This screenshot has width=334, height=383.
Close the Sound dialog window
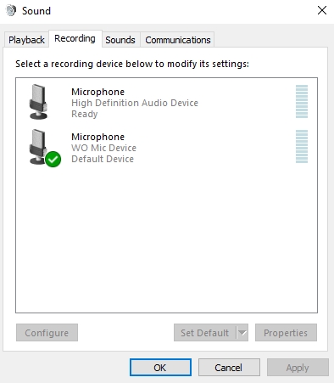pos(322,11)
